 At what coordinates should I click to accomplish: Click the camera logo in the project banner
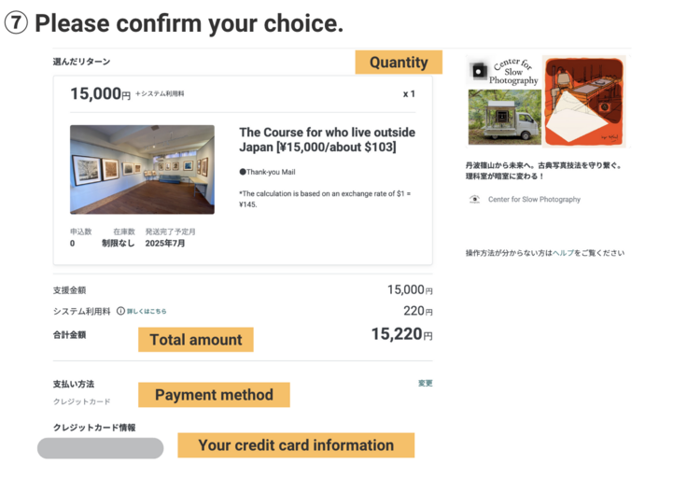479,72
